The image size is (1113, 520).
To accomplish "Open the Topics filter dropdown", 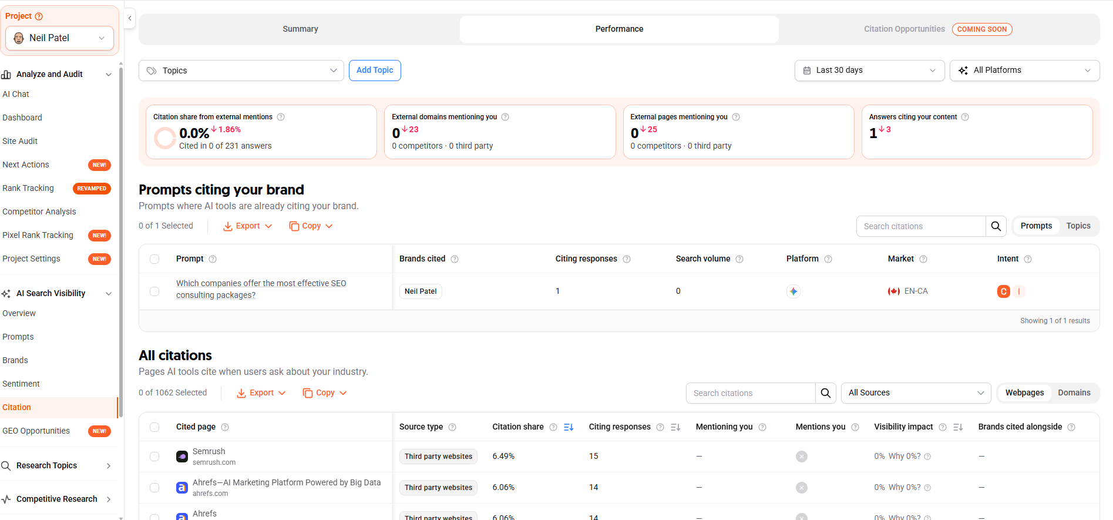I will [241, 71].
